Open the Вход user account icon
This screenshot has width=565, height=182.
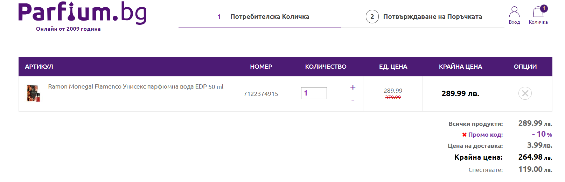[514, 12]
